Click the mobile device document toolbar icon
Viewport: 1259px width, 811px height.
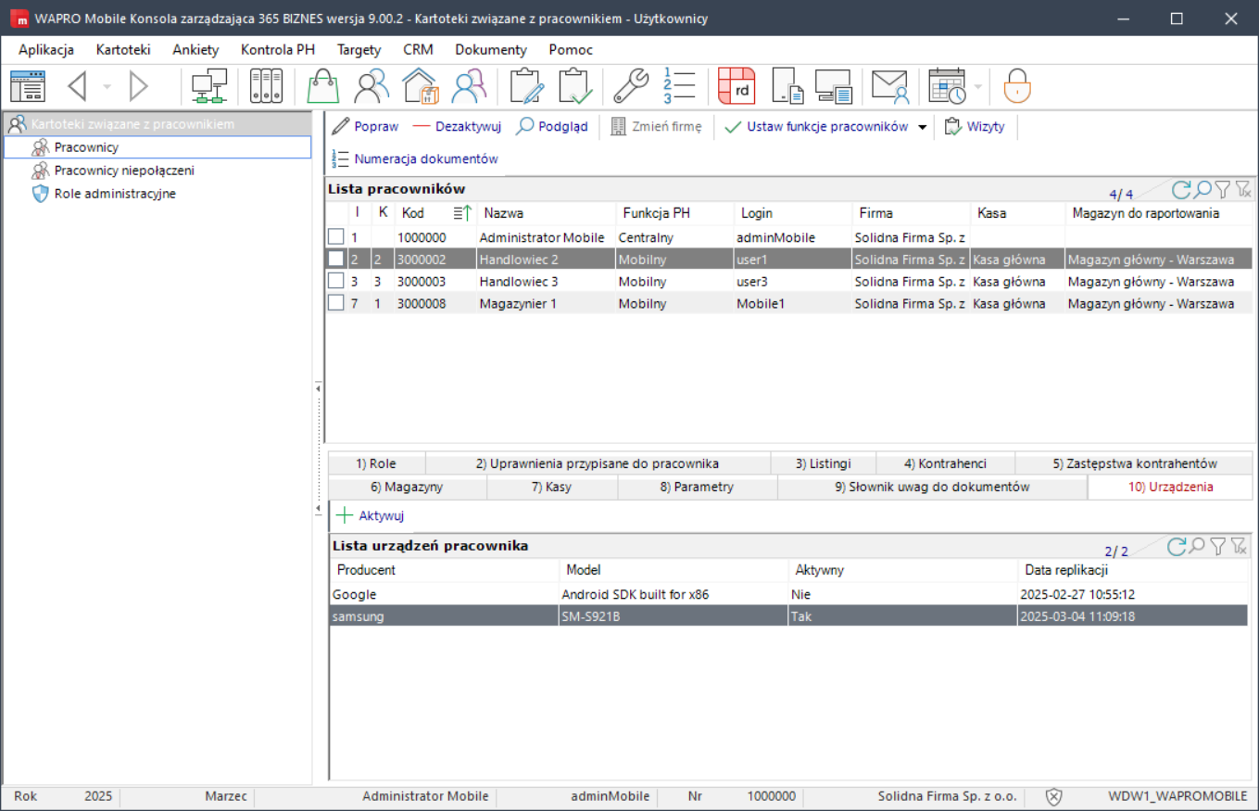coord(787,86)
